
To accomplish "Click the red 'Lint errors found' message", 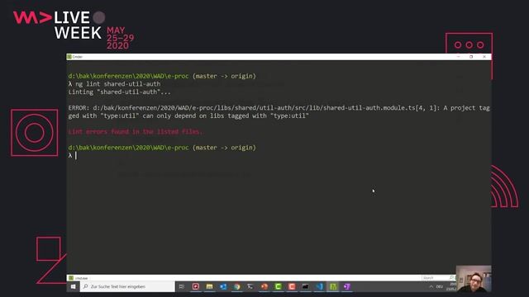I will [136, 132].
